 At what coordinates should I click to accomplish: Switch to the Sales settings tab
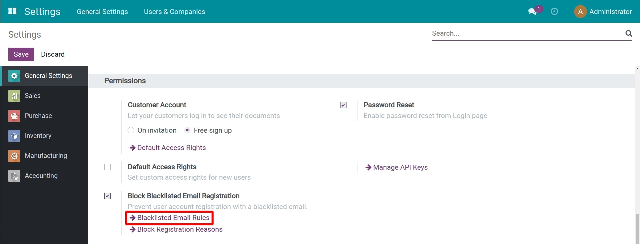[x=44, y=96]
